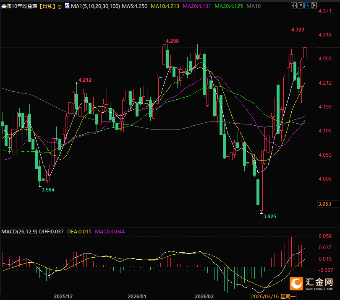Screen dimensions: 340x300
Task: Click the 0.037 MACD axis label
Action: click(x=325, y=247)
